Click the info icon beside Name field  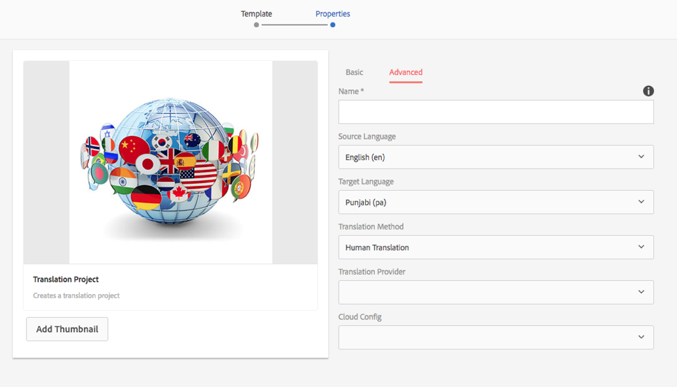tap(649, 91)
